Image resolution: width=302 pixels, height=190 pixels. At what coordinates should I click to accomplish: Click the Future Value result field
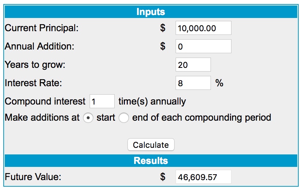click(204, 177)
